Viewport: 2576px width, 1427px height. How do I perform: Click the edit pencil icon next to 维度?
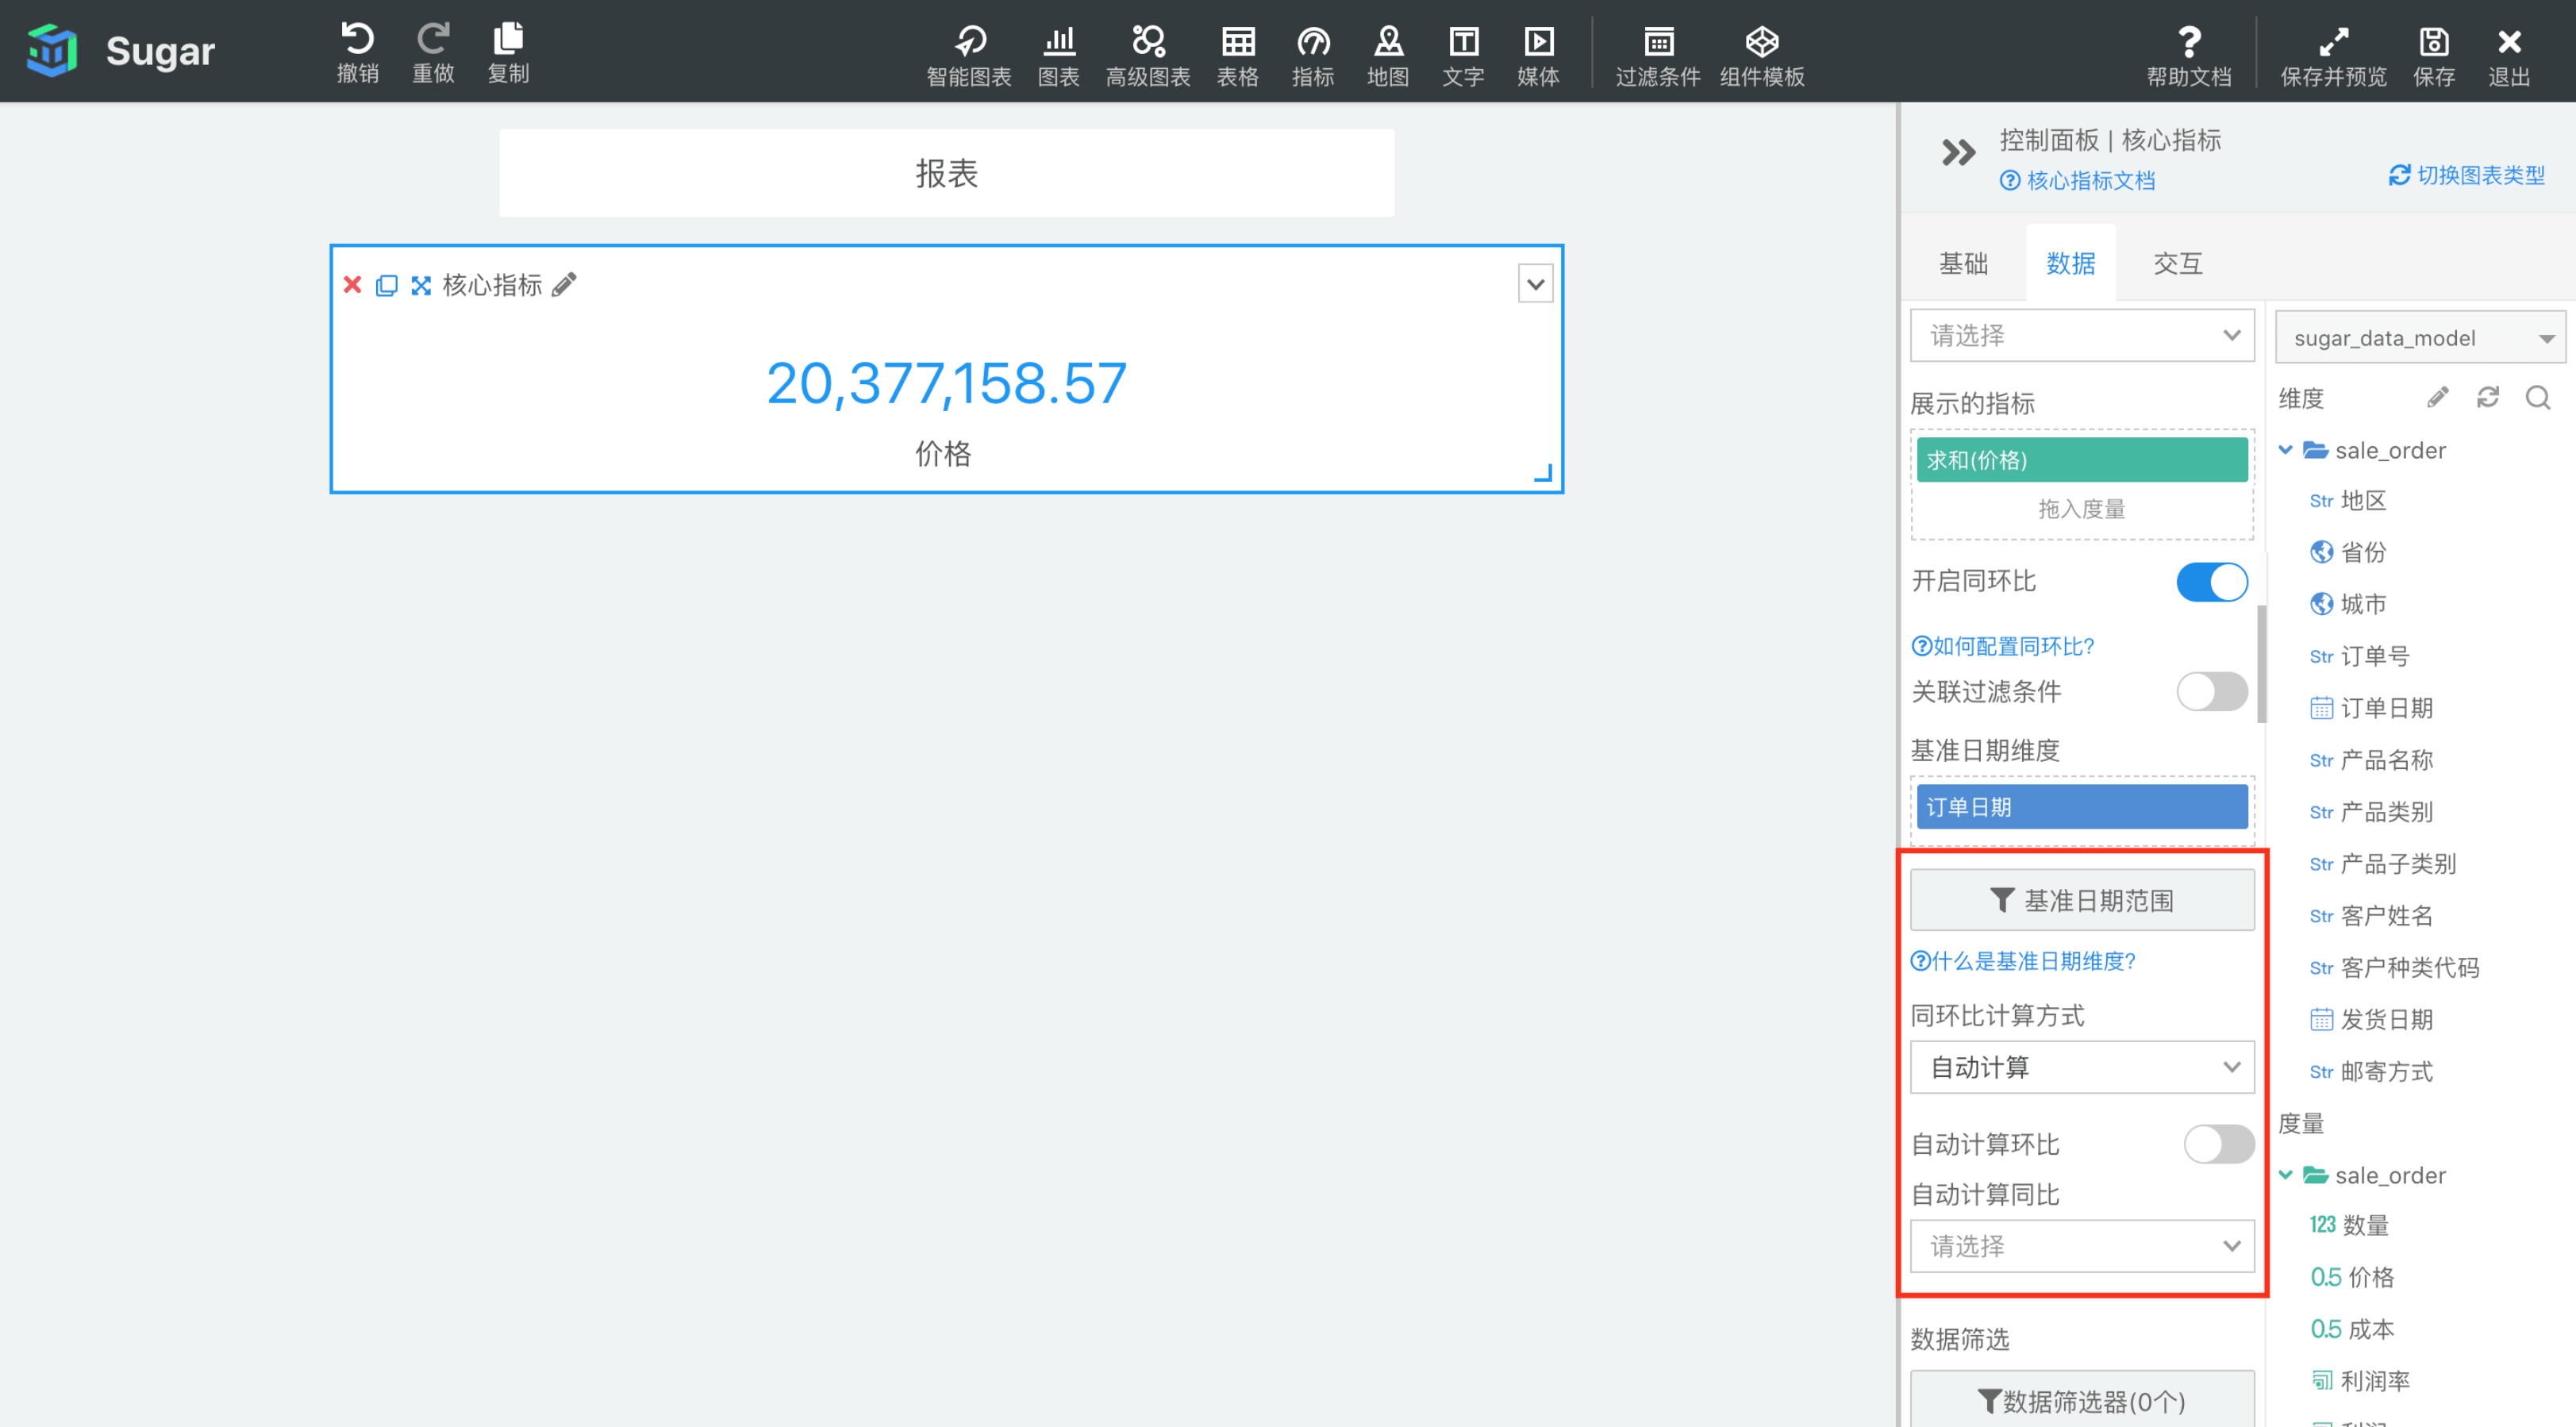2437,398
